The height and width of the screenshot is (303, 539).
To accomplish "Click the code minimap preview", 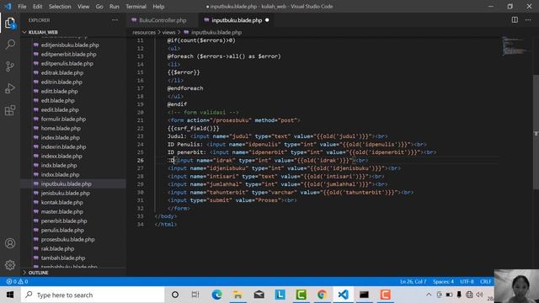I will click(515, 45).
